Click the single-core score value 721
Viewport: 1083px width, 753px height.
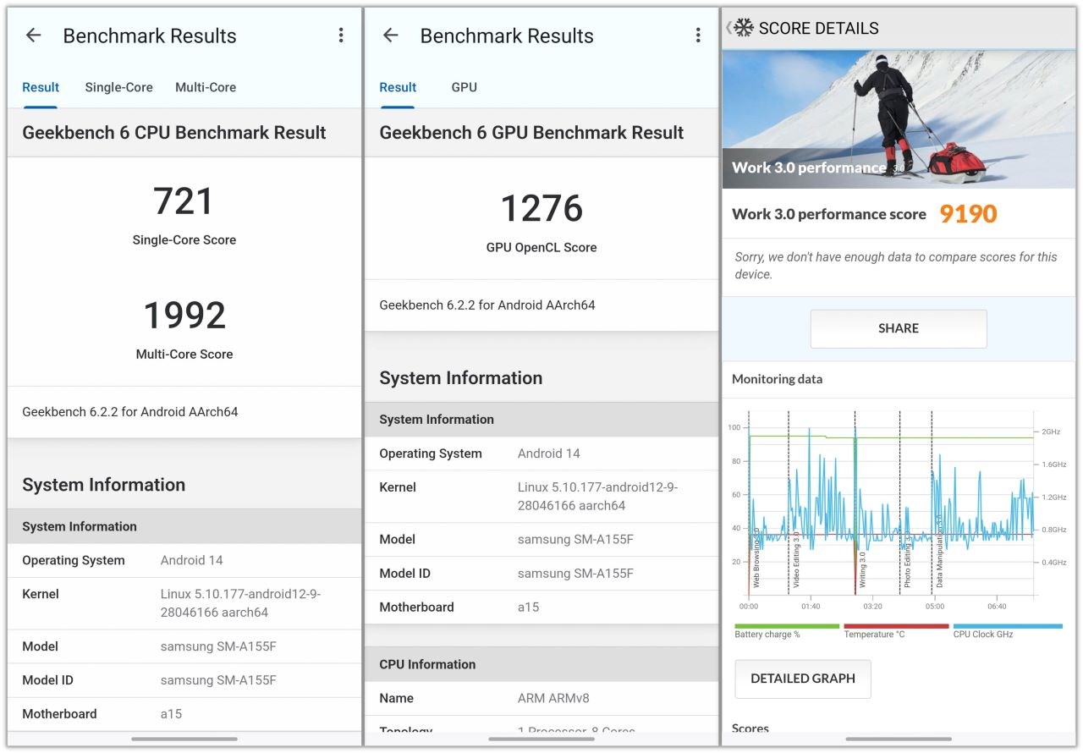click(184, 202)
